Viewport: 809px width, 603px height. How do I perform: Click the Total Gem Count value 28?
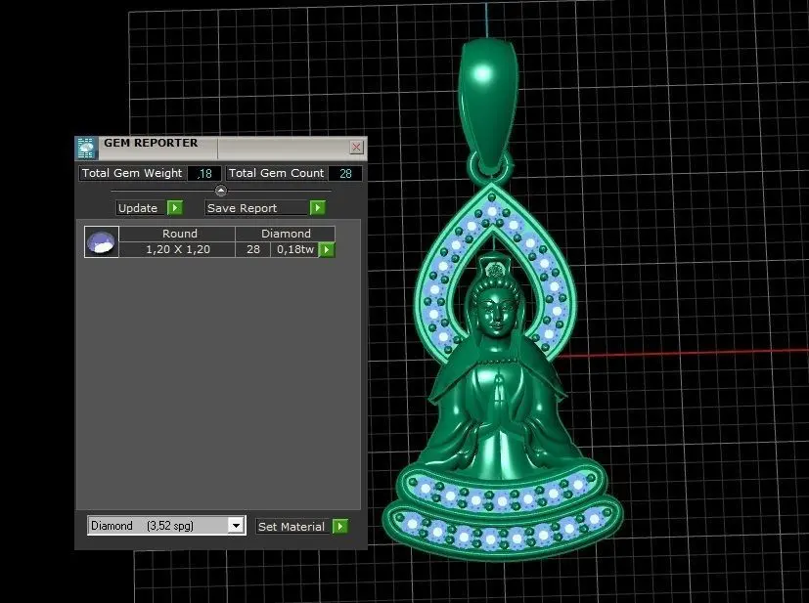[345, 174]
